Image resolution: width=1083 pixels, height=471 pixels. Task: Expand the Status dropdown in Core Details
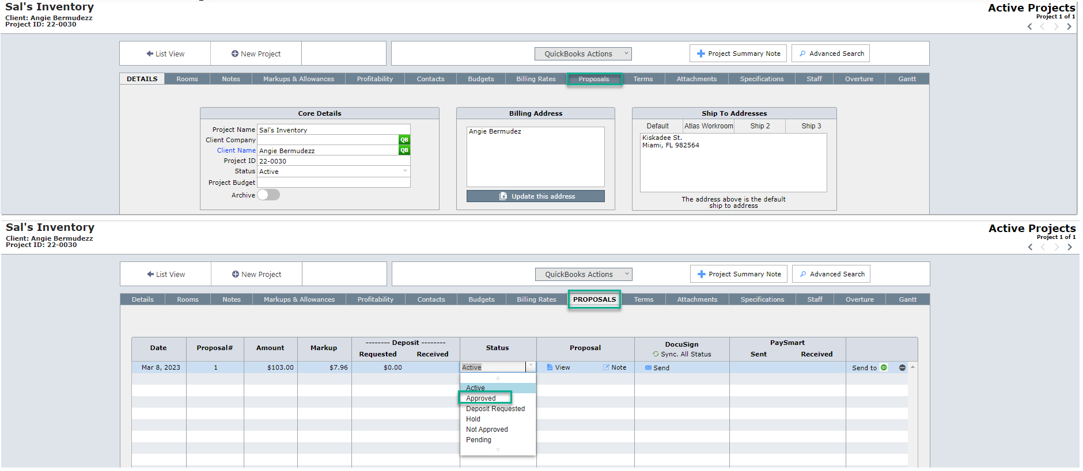[x=405, y=171]
